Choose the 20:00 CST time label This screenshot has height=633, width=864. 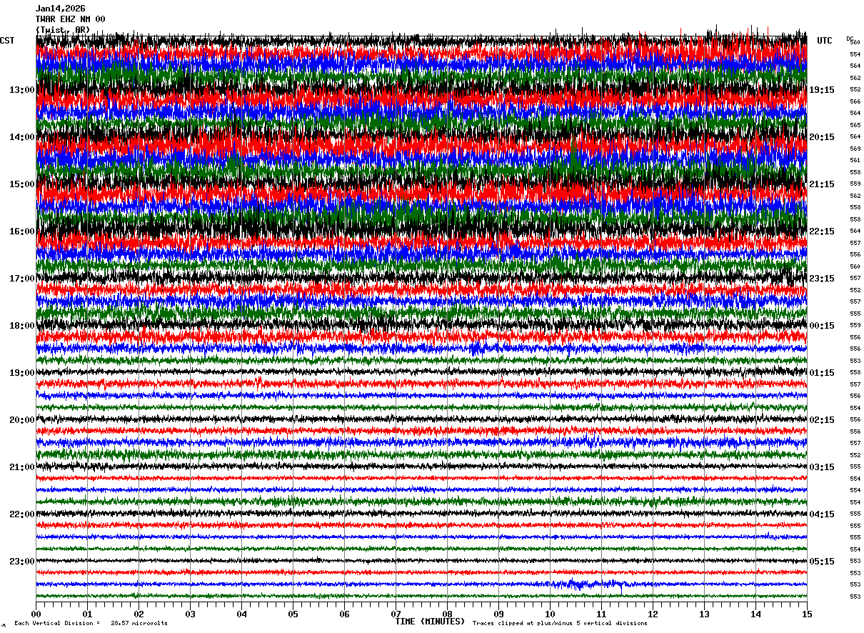22,420
